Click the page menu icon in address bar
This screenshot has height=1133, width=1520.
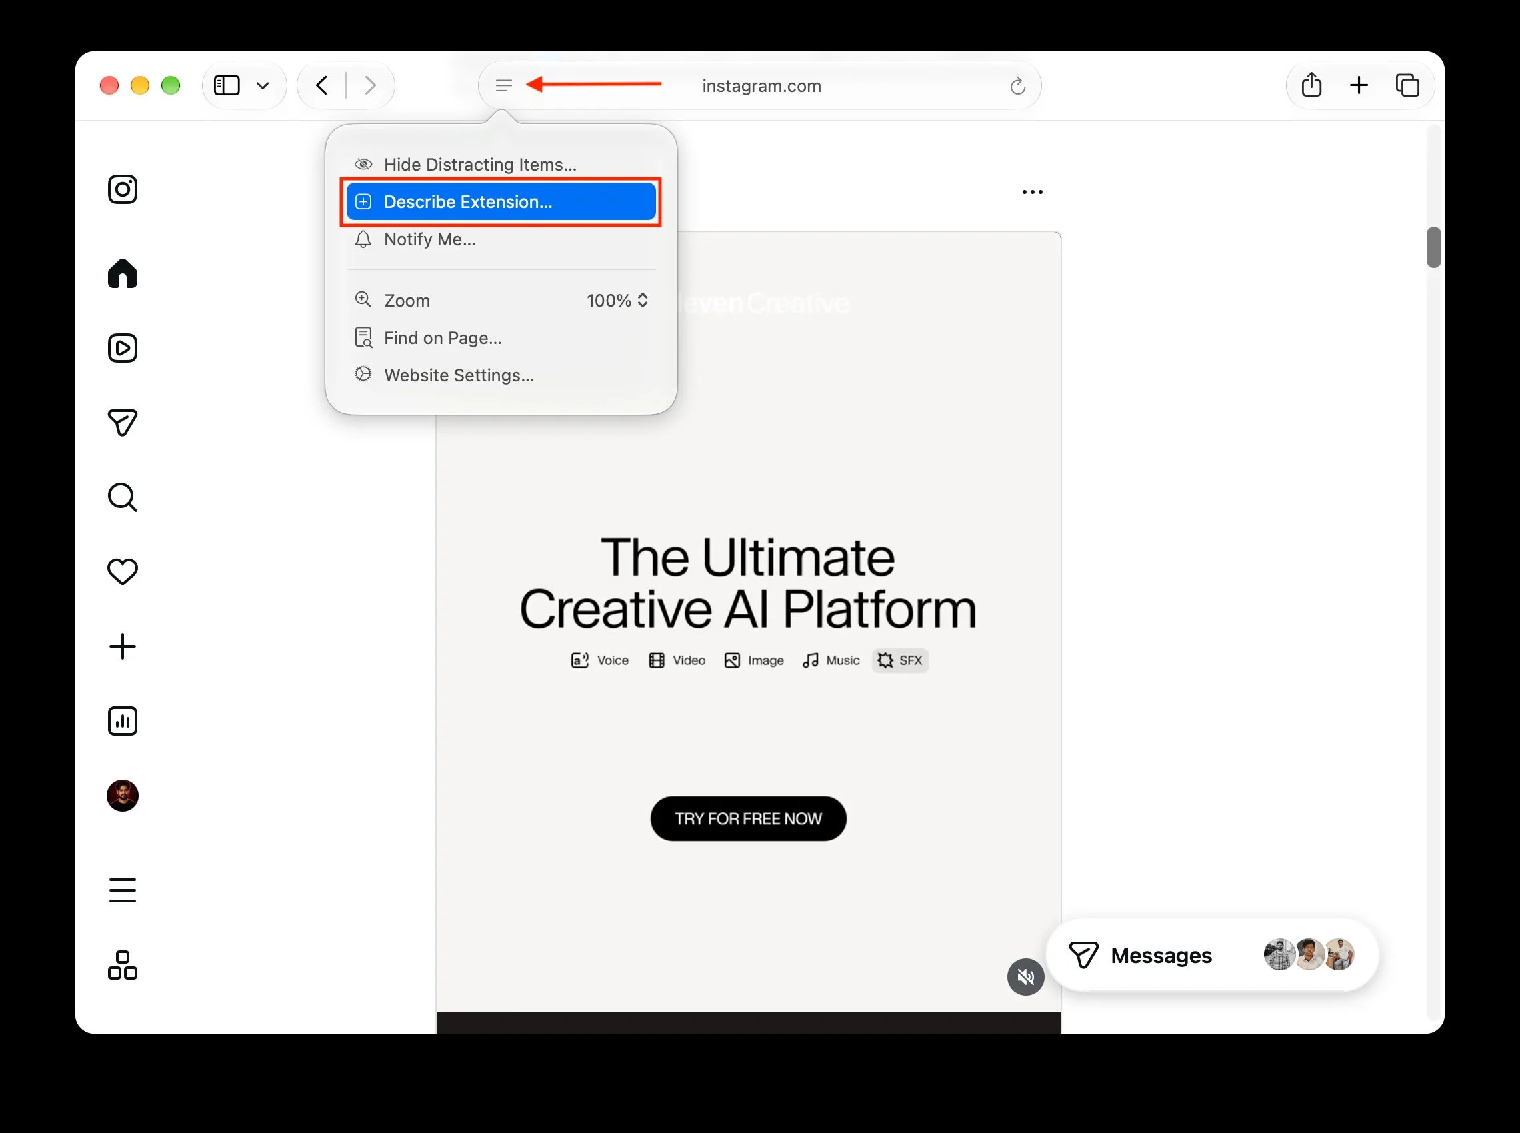click(504, 85)
